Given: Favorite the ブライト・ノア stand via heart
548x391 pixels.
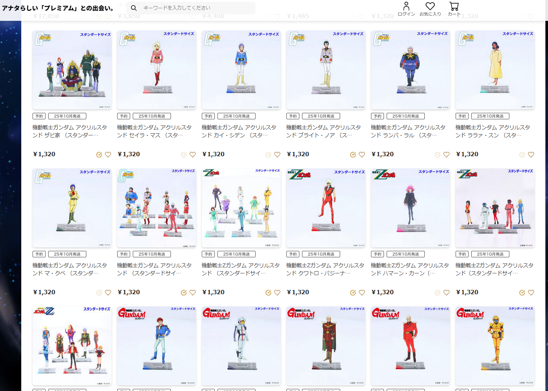Looking at the screenshot, I should (x=362, y=154).
